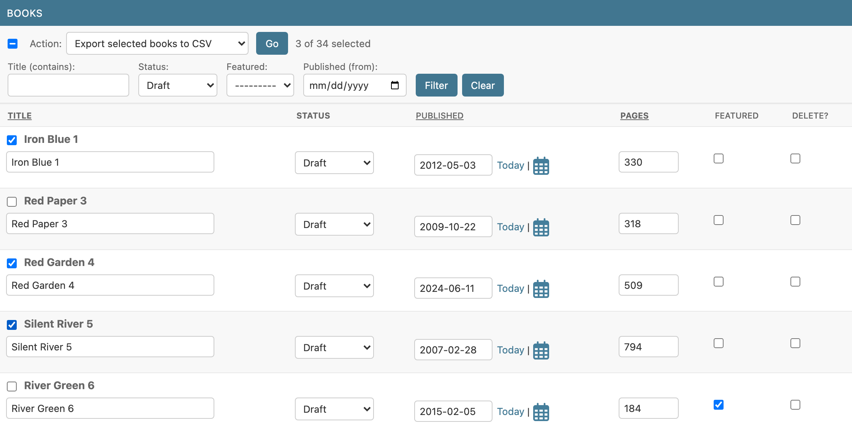Sort by the TITLE column header
Image resolution: width=852 pixels, height=434 pixels.
[20, 116]
